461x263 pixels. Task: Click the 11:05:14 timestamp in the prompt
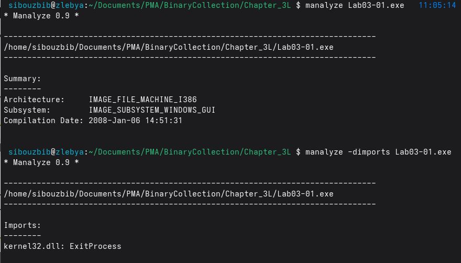(437, 5)
